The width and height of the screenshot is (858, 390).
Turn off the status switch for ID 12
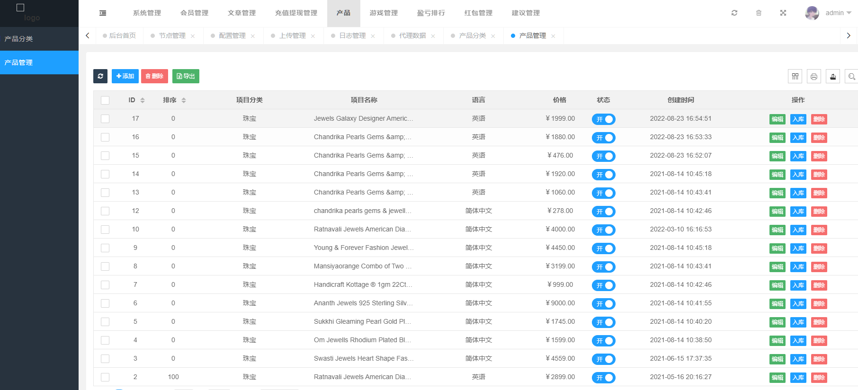[603, 212]
